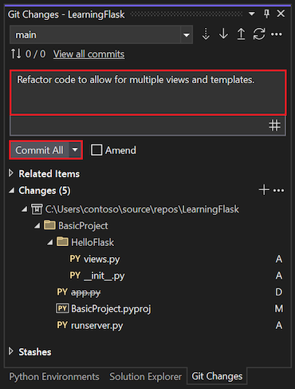This screenshot has width=295, height=389.
Task: Click the Pull down-arrow icon
Action: point(223,34)
